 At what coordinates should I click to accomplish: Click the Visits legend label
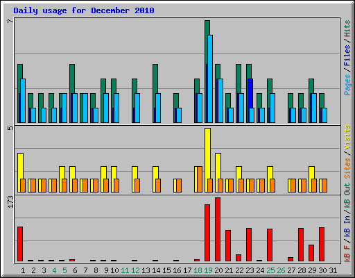coord(347,137)
